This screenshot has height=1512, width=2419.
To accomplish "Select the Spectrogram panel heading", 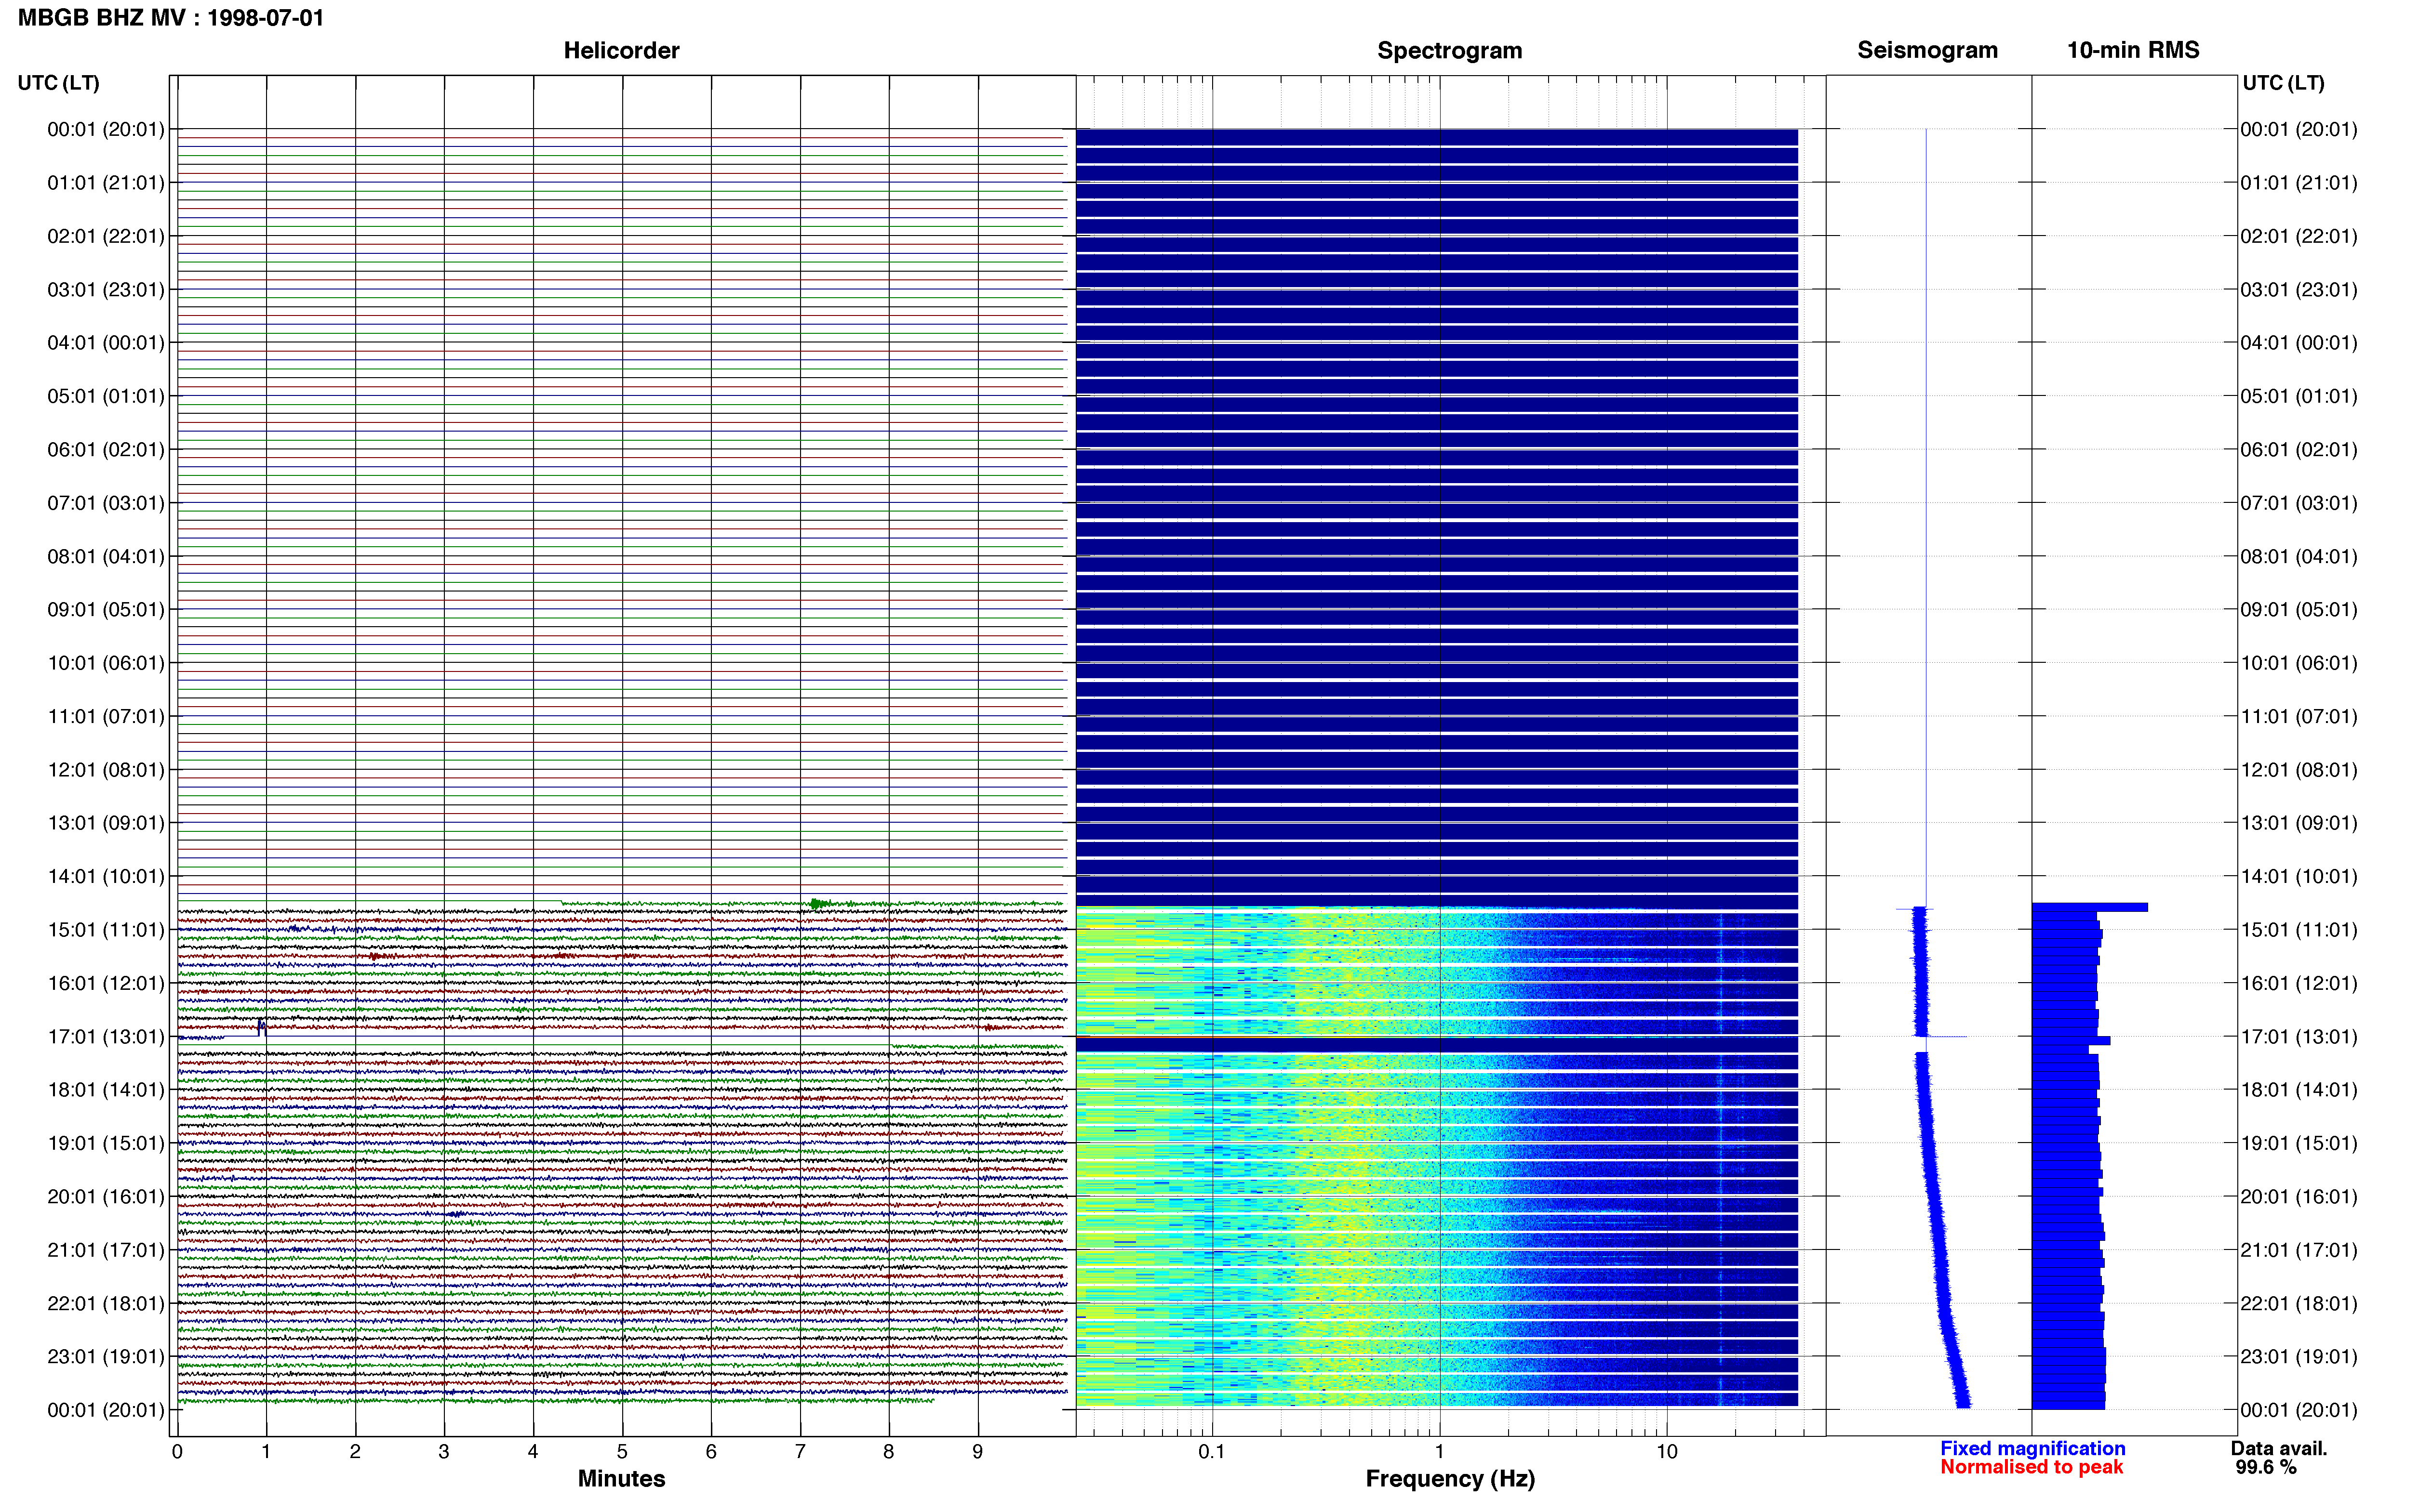I will coord(1450,50).
